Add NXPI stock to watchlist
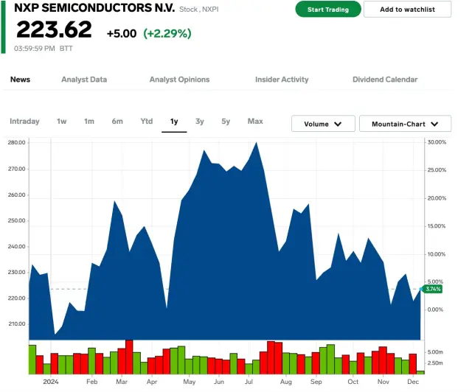472x392 pixels. (x=407, y=10)
